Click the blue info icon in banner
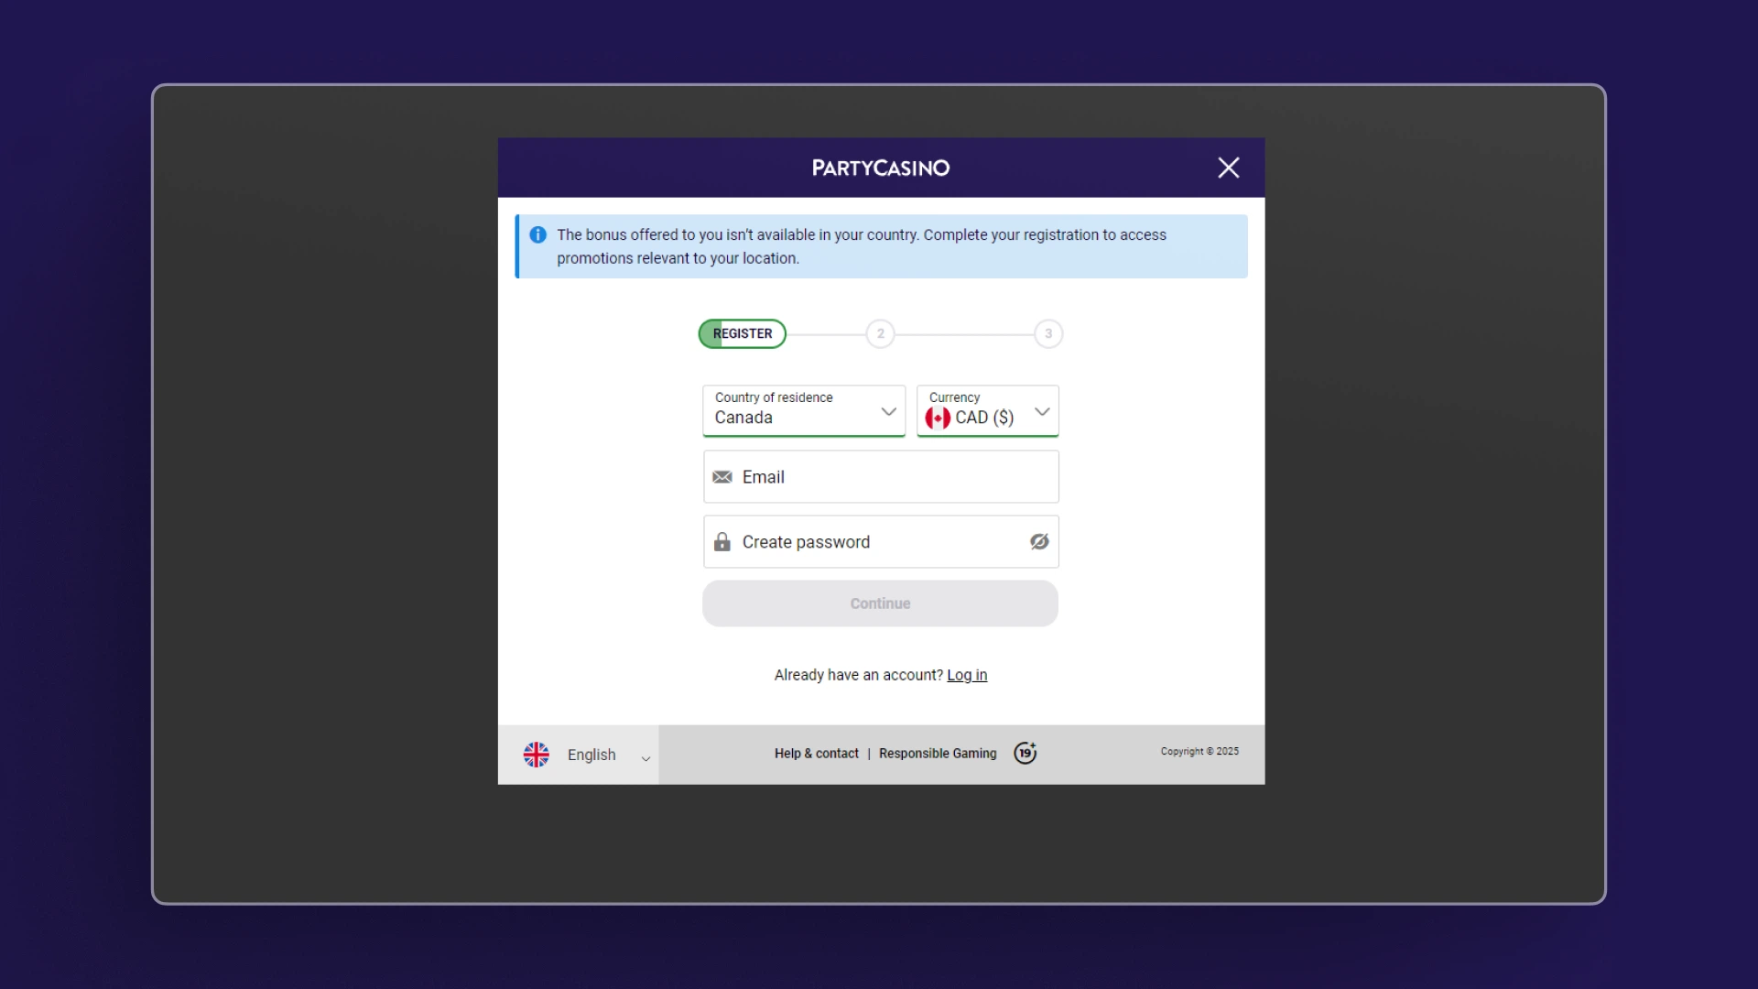 pyautogui.click(x=538, y=234)
